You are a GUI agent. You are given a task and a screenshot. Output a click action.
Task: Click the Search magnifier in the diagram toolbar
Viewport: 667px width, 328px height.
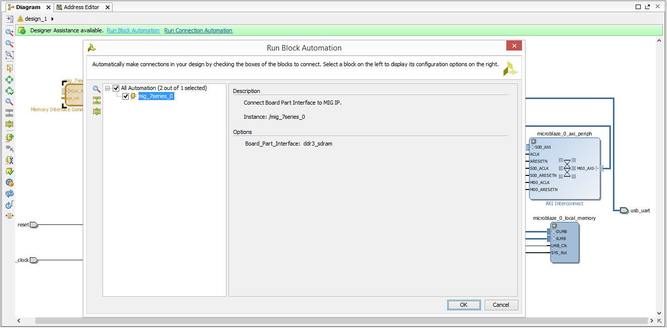[9, 102]
